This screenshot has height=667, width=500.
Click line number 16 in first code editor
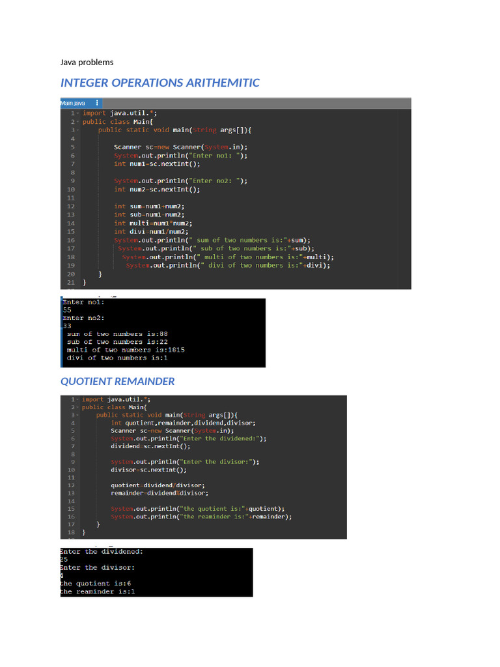(71, 240)
